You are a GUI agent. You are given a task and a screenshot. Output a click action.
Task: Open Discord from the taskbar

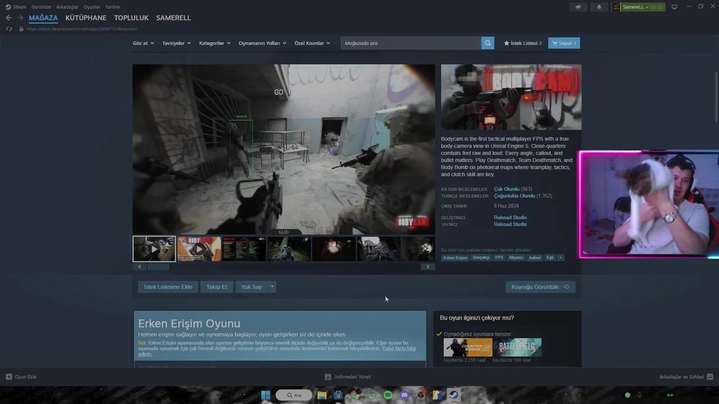(404, 395)
